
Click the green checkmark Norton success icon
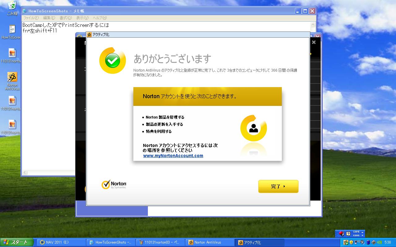(113, 61)
